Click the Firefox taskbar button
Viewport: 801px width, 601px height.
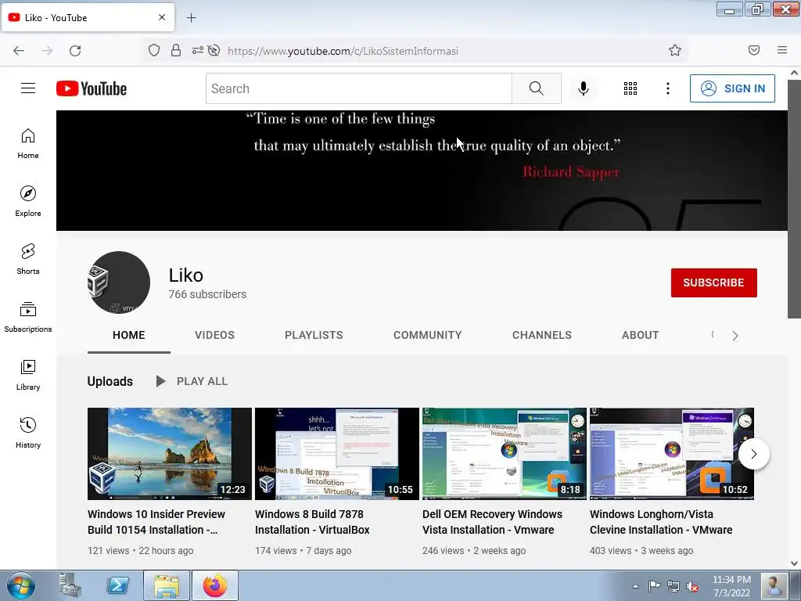(215, 585)
